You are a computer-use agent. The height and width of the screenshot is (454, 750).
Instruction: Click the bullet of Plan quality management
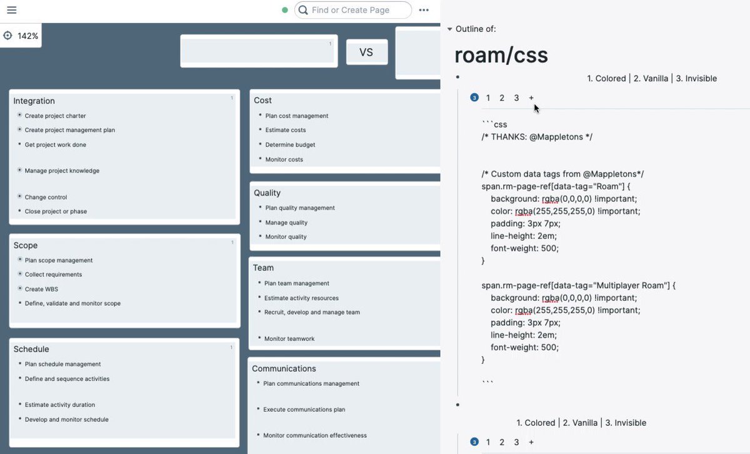tap(260, 207)
